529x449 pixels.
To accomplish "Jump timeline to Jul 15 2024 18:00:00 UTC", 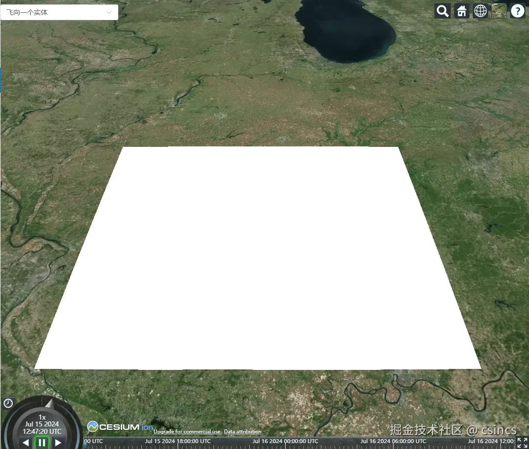I will tap(178, 441).
